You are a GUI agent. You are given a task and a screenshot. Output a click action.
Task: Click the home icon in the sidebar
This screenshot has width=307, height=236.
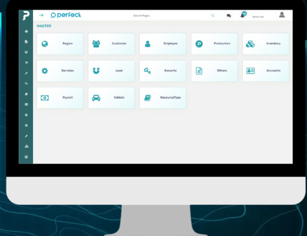pos(26,31)
